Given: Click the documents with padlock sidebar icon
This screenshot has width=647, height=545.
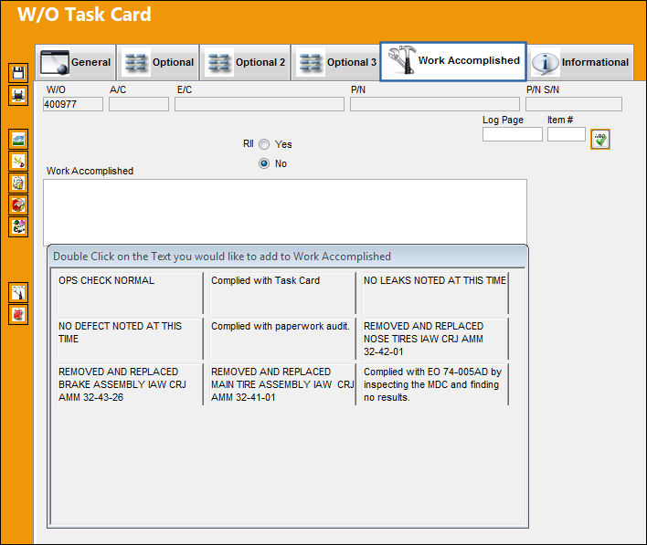Looking at the screenshot, I should 18,183.
